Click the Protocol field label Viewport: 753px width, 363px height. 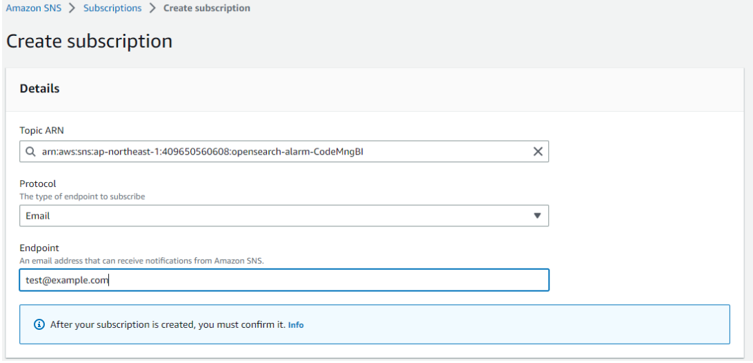[x=37, y=184]
